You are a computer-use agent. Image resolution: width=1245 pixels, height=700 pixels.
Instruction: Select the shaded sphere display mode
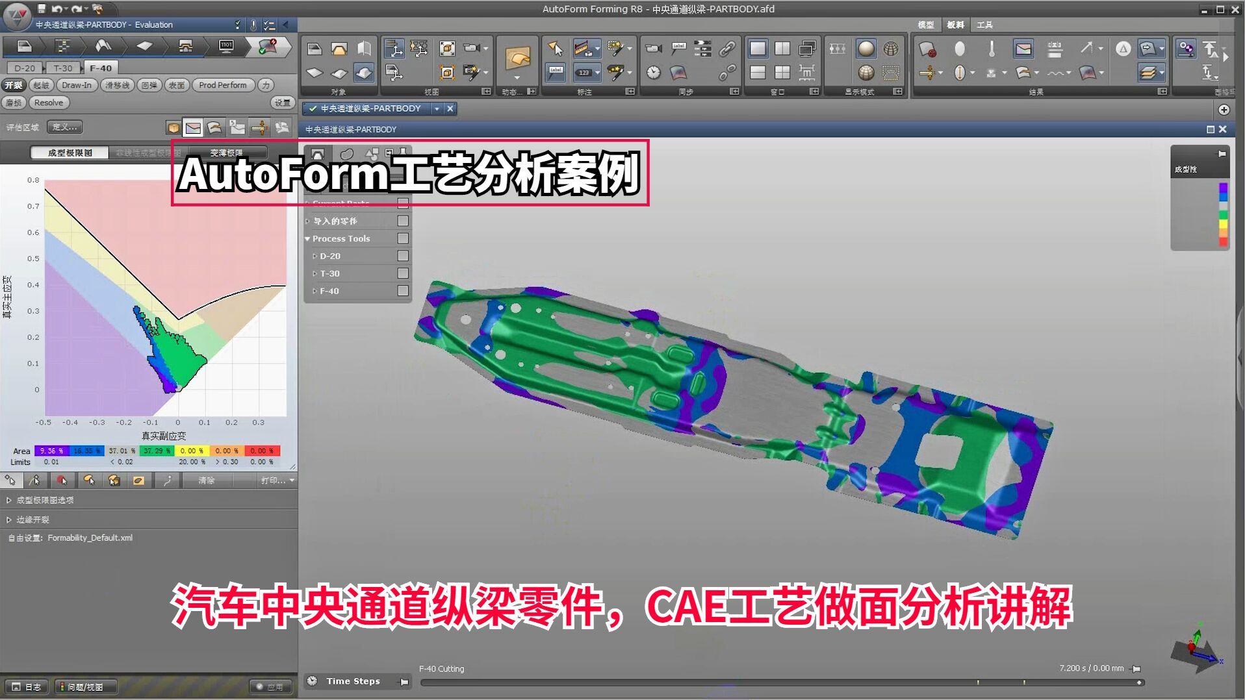coord(866,49)
